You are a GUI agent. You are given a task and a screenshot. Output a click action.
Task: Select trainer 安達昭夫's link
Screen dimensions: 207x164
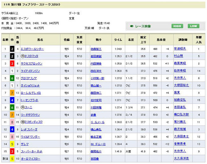[181, 49]
